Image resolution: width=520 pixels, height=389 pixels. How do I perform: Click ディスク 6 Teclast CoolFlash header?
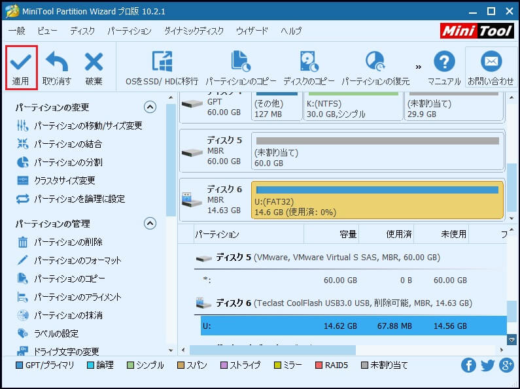334,303
